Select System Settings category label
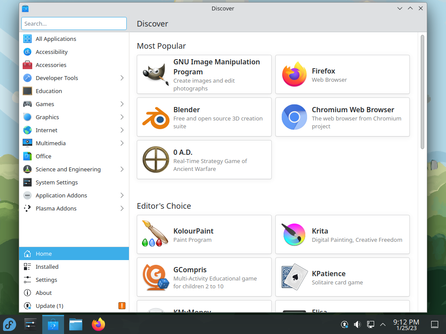This screenshot has width=446, height=334. point(57,182)
